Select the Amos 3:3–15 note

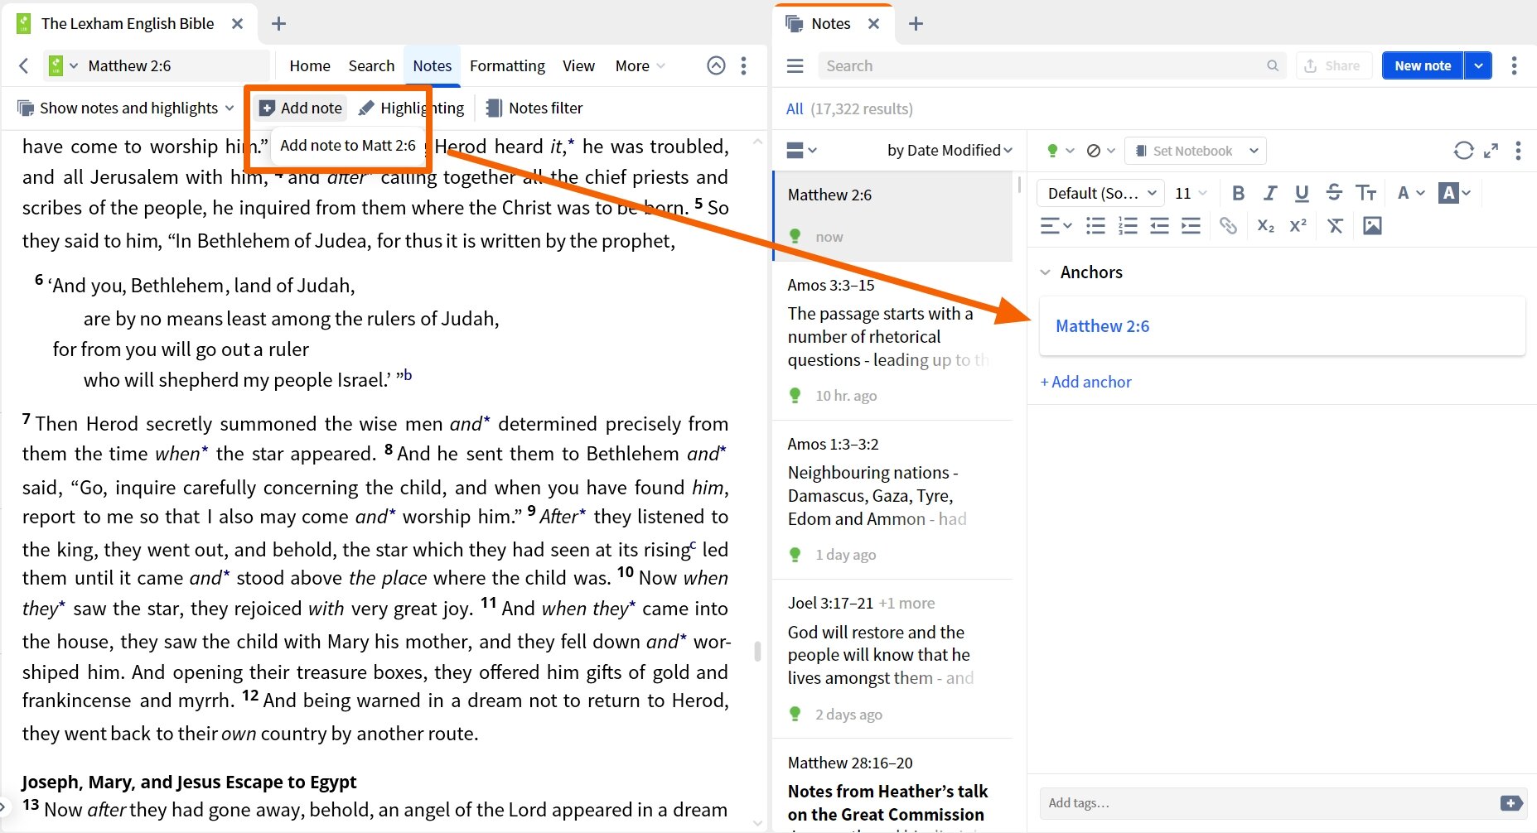point(893,340)
